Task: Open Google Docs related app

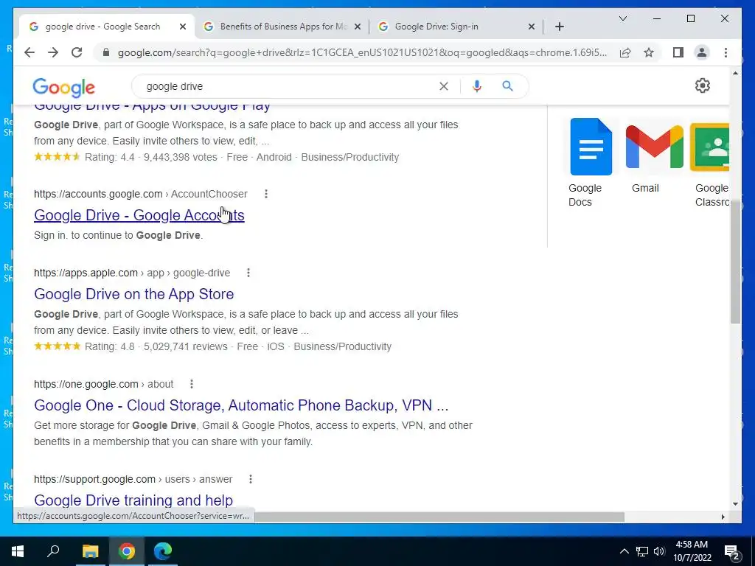Action: coord(591,162)
